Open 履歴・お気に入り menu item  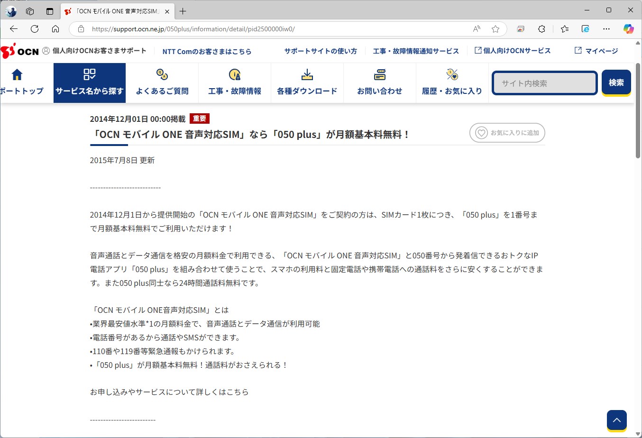tap(452, 82)
